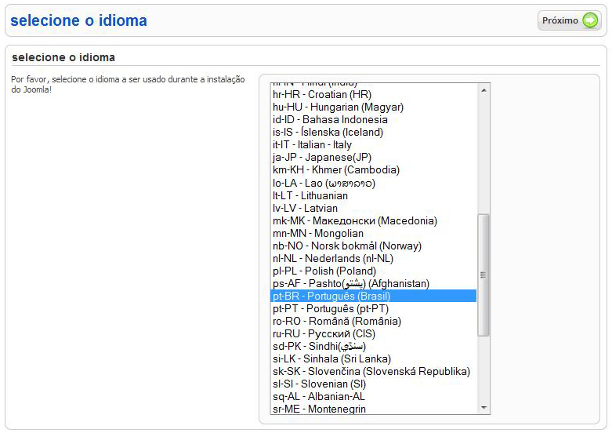612x433 pixels.
Task: Choose id-ID - Bahasa Indonesia
Action: coord(373,119)
